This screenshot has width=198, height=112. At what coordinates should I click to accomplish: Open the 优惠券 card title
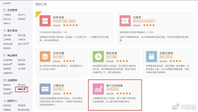(137, 17)
